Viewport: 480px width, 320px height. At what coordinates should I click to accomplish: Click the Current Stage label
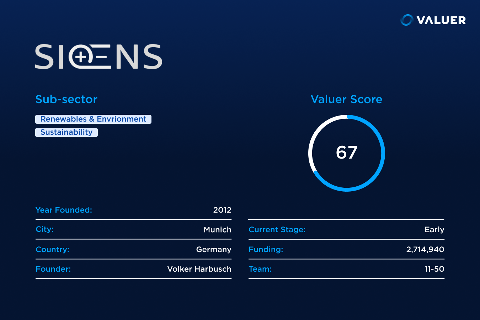pyautogui.click(x=277, y=230)
